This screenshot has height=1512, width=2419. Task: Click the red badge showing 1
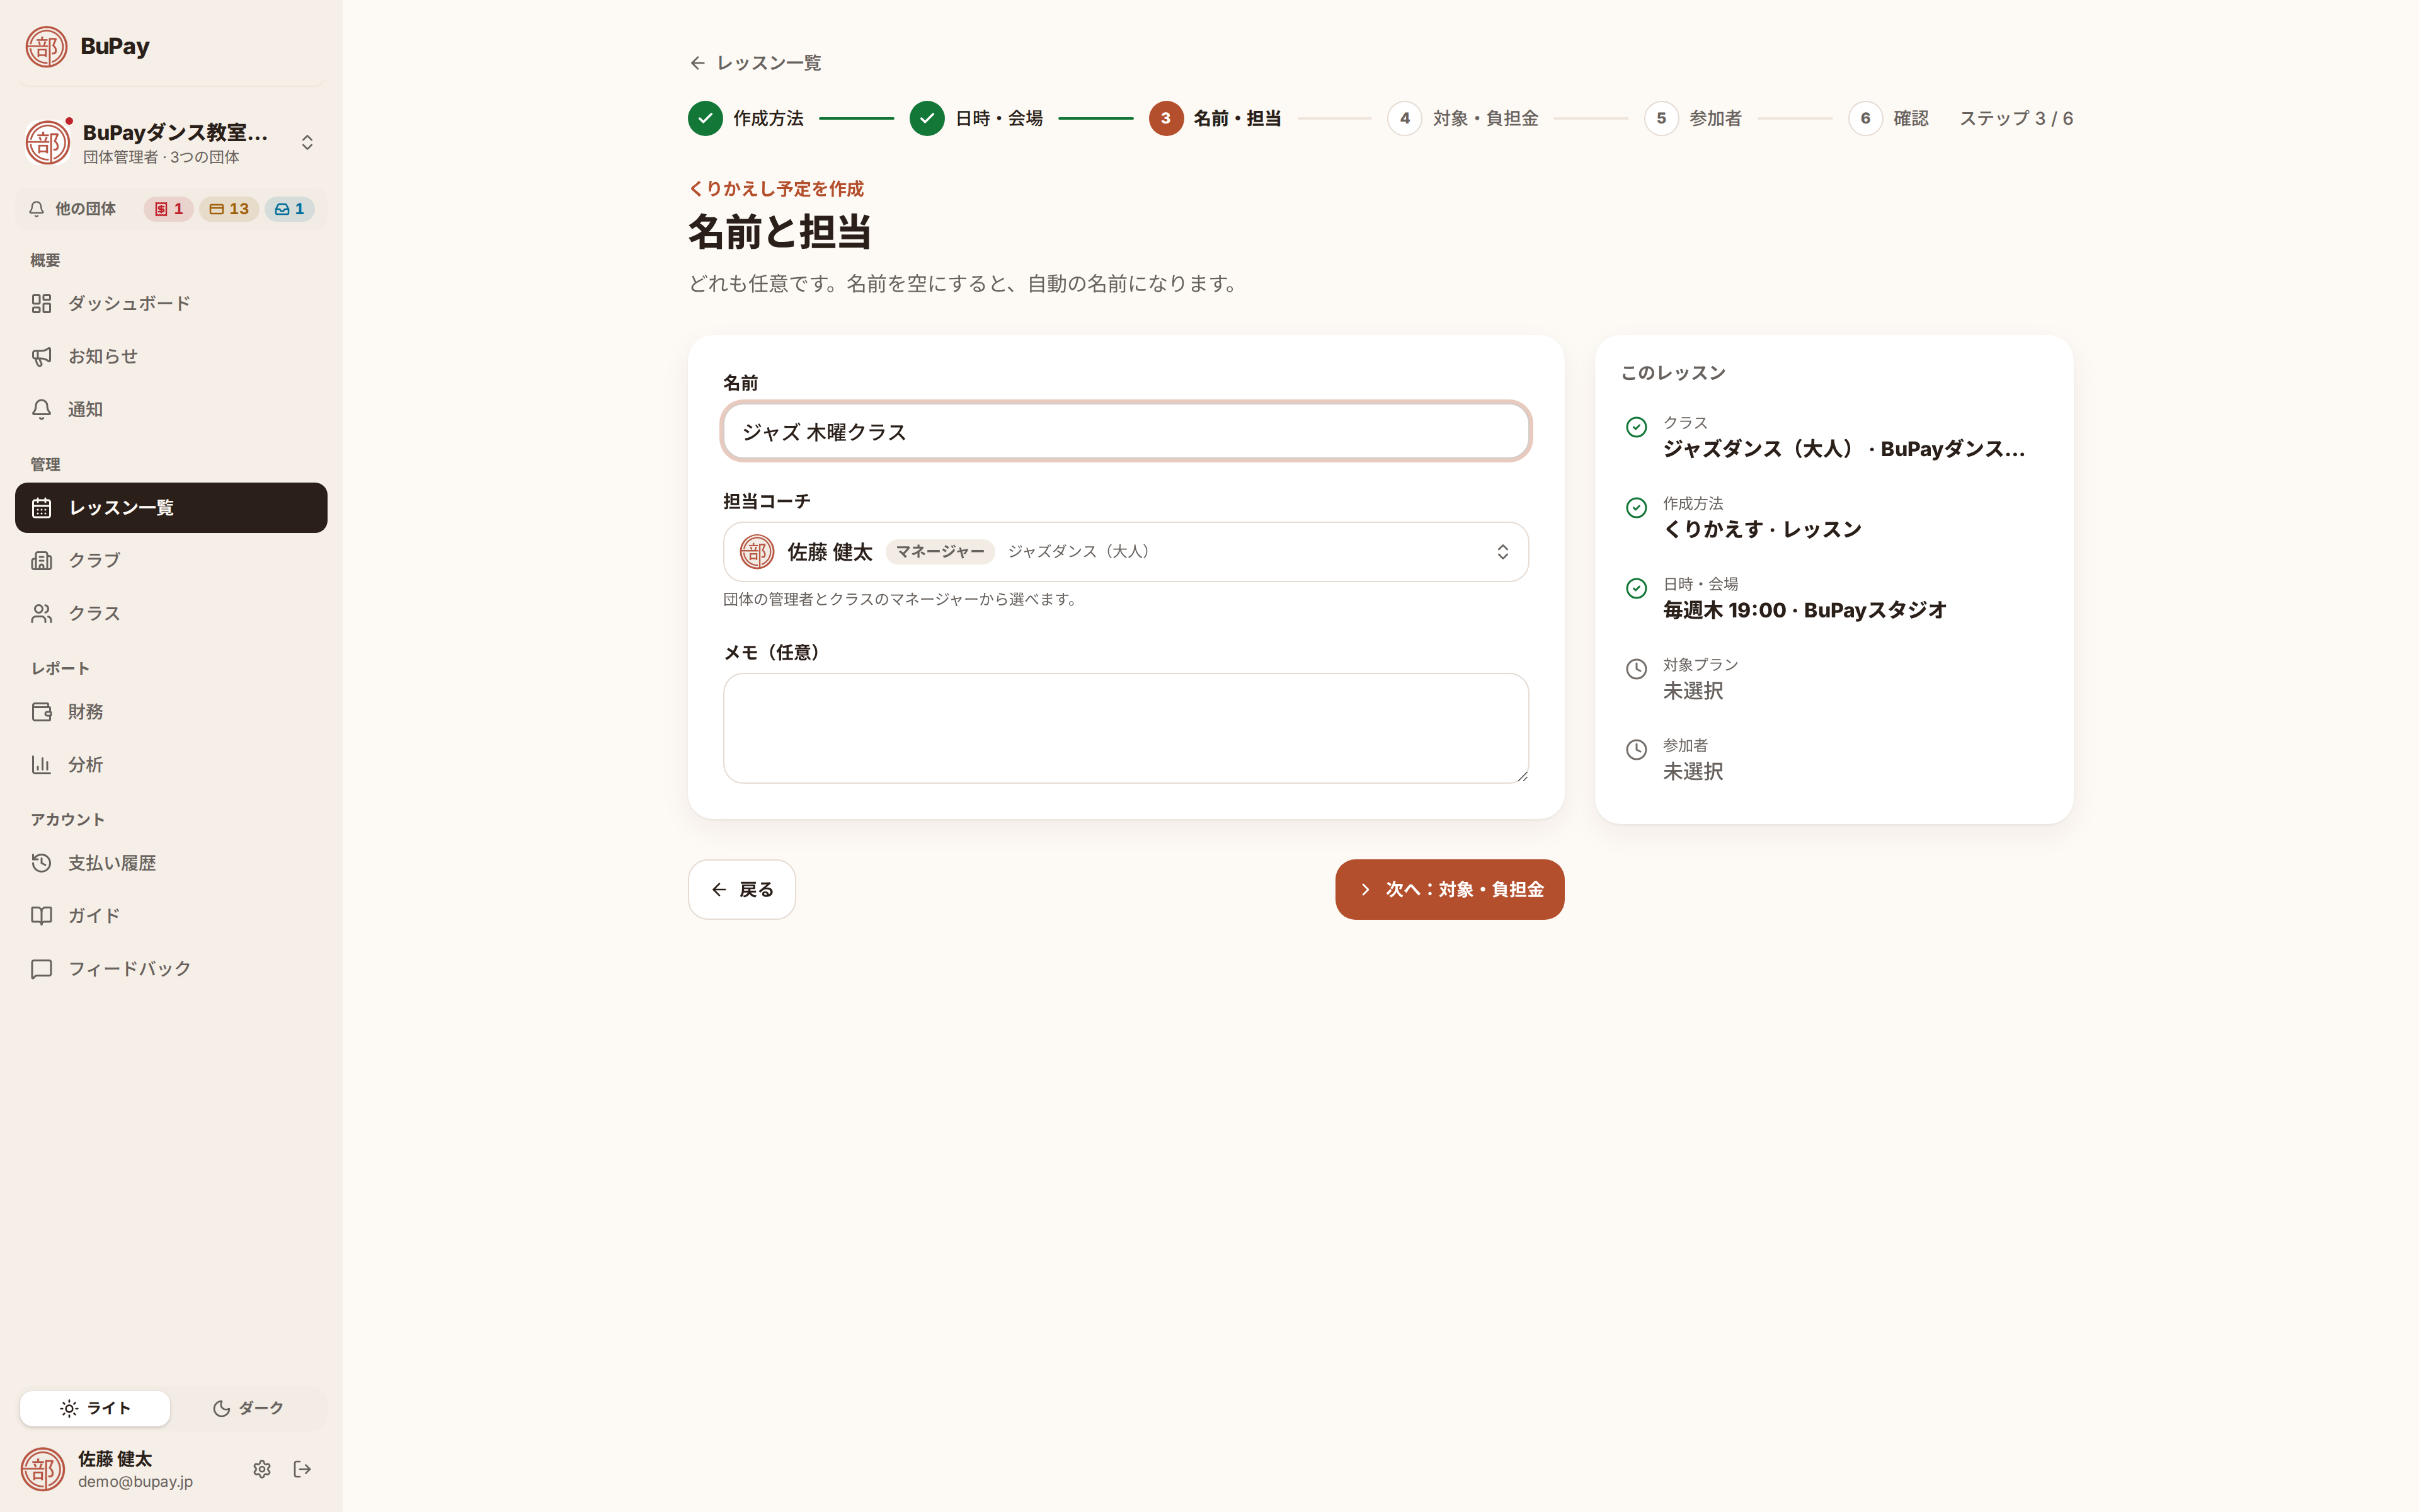point(168,209)
